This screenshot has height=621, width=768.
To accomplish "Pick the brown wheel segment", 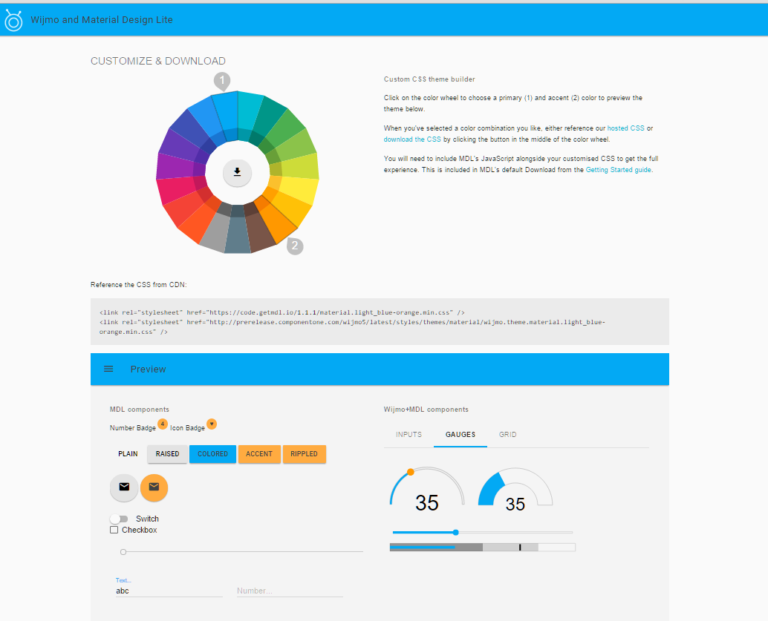I will 259,231.
